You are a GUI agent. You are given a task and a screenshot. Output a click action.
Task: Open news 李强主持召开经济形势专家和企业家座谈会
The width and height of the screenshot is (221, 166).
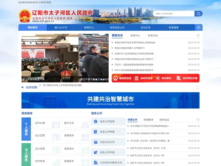[x=135, y=42]
